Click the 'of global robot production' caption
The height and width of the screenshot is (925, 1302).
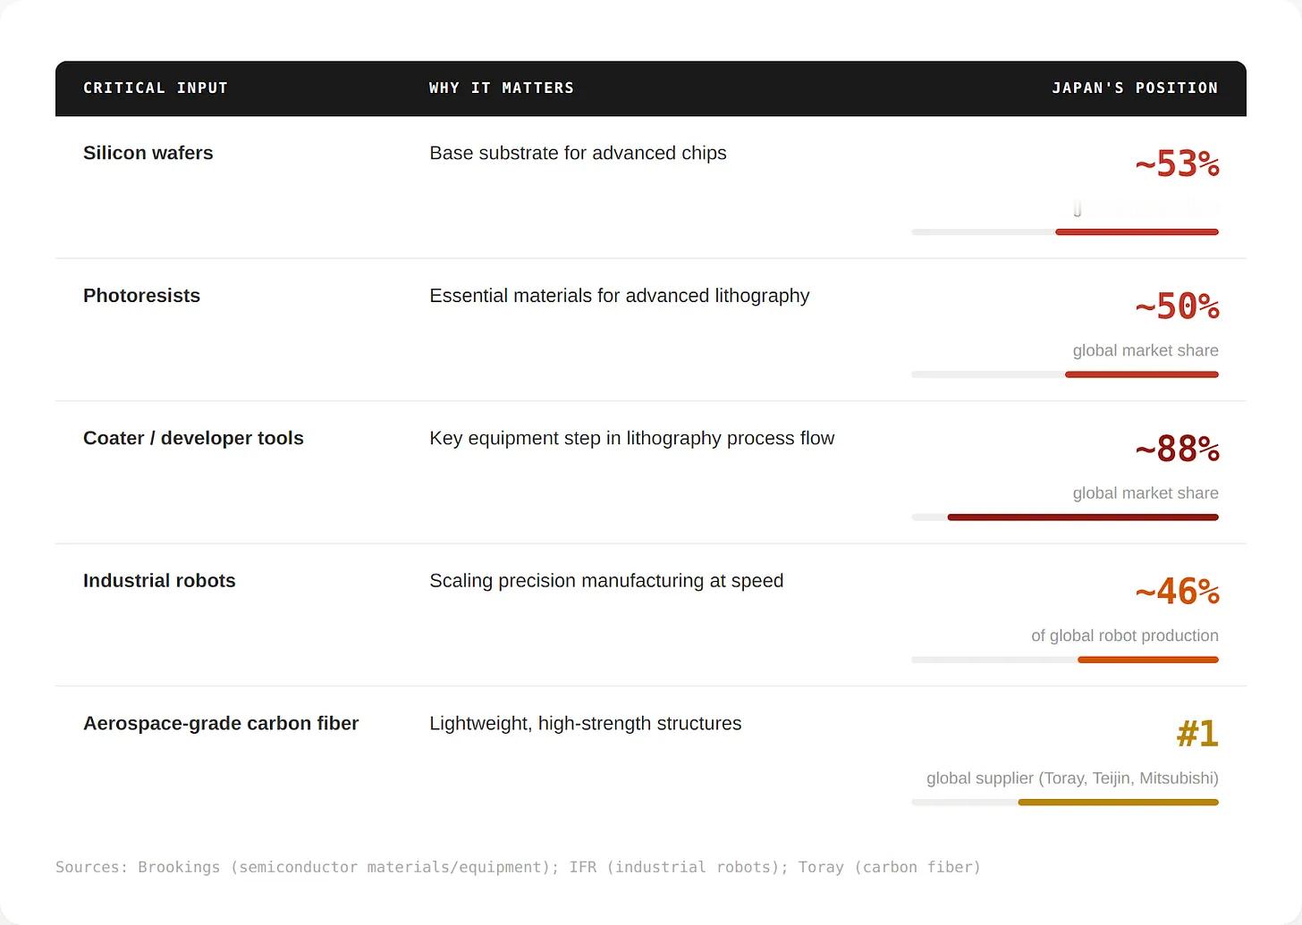[1125, 635]
